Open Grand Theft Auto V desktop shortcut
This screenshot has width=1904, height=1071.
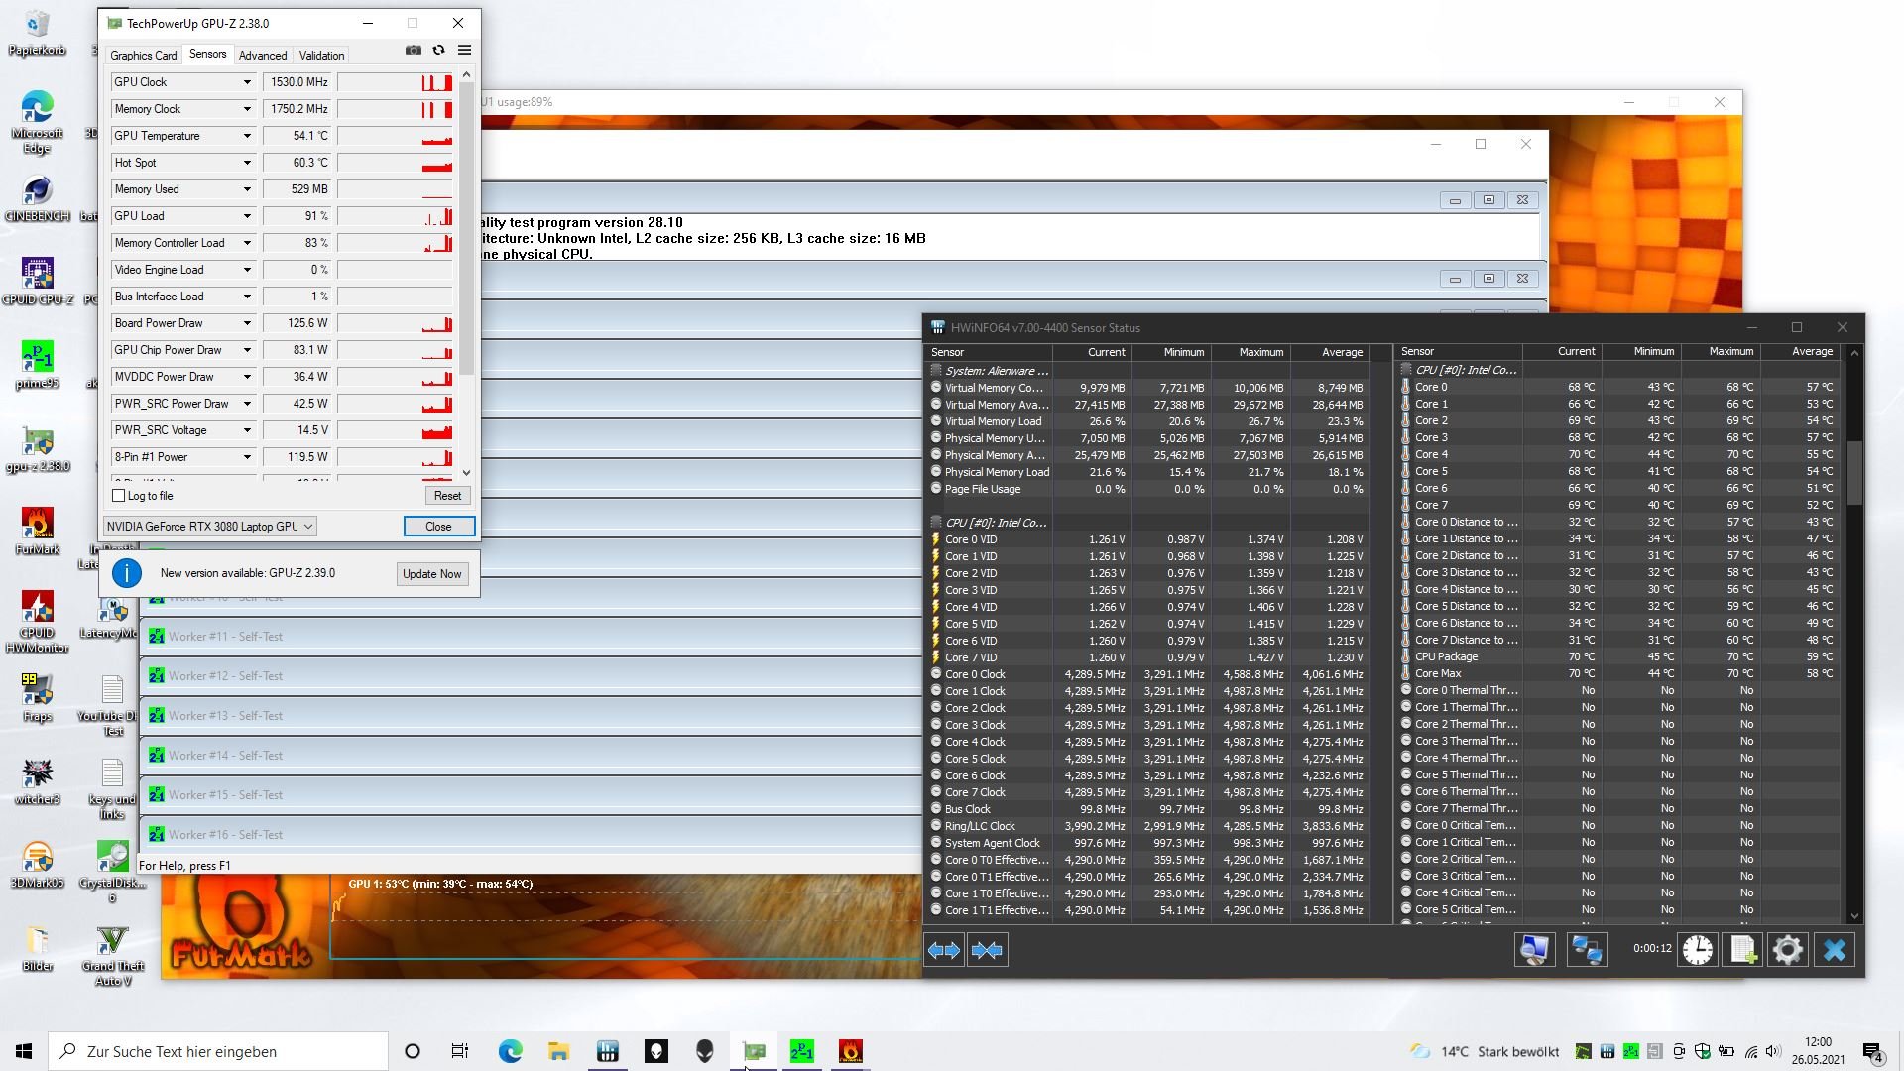(113, 955)
